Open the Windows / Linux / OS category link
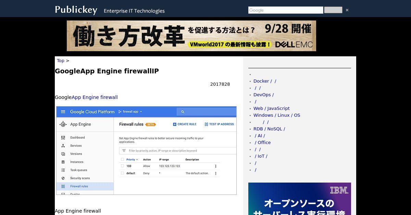Viewport: 411px width, 215px height. coord(277,115)
